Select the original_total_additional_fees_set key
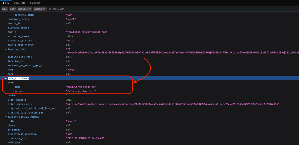This screenshot has height=145, width=299. click(32, 108)
